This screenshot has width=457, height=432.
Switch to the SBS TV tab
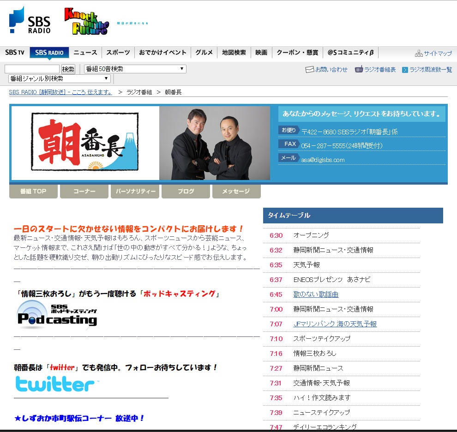(x=15, y=53)
